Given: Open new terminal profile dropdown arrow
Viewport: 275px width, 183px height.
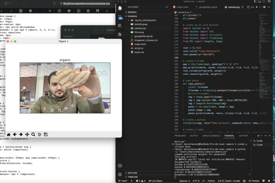Looking at the screenshot, I should 261,136.
